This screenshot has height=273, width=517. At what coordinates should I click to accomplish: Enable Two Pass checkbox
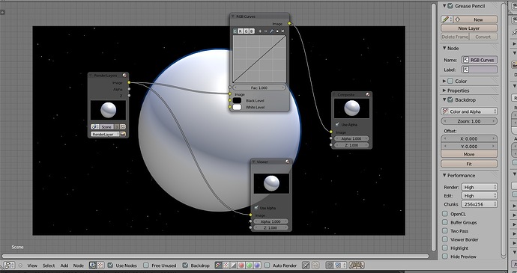445,231
